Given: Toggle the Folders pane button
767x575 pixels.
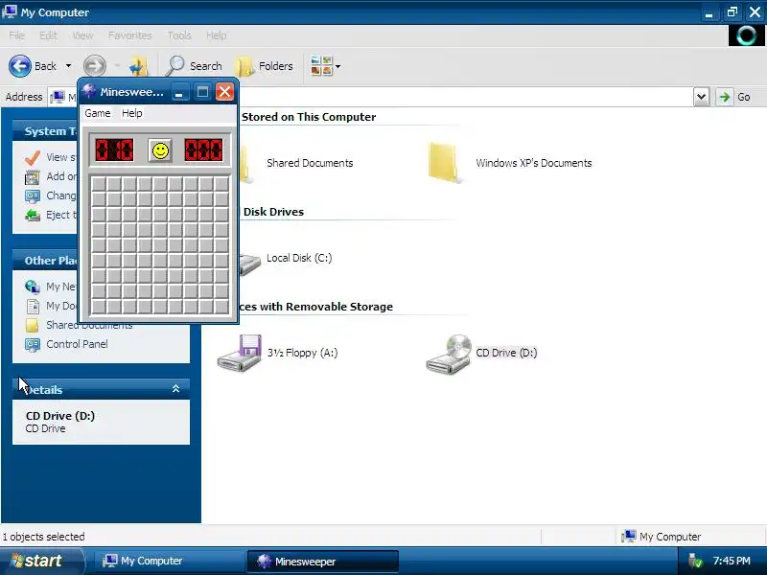Looking at the screenshot, I should (265, 65).
